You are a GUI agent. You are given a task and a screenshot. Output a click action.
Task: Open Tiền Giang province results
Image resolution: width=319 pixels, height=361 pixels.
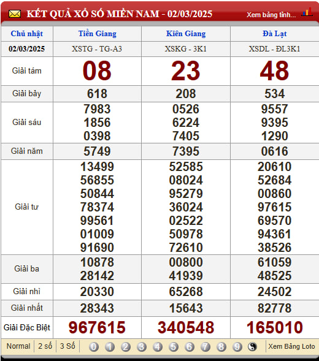coord(98,34)
